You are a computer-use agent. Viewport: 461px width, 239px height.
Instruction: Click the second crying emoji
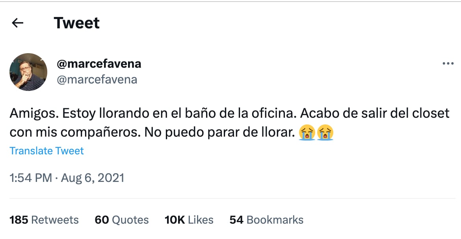[325, 133]
